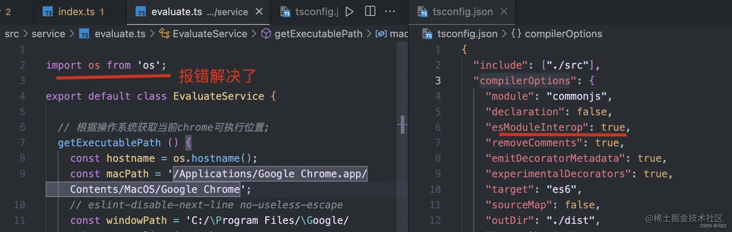Click the macPath constant name
Image resolution: width=732 pixels, height=232 pixels.
point(128,173)
